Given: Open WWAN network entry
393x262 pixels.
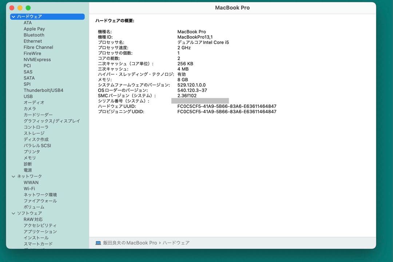Looking at the screenshot, I should [31, 183].
